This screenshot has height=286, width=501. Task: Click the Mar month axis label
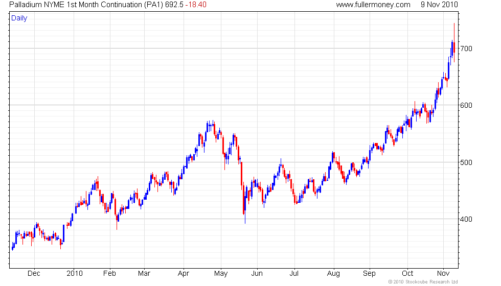[x=144, y=274]
